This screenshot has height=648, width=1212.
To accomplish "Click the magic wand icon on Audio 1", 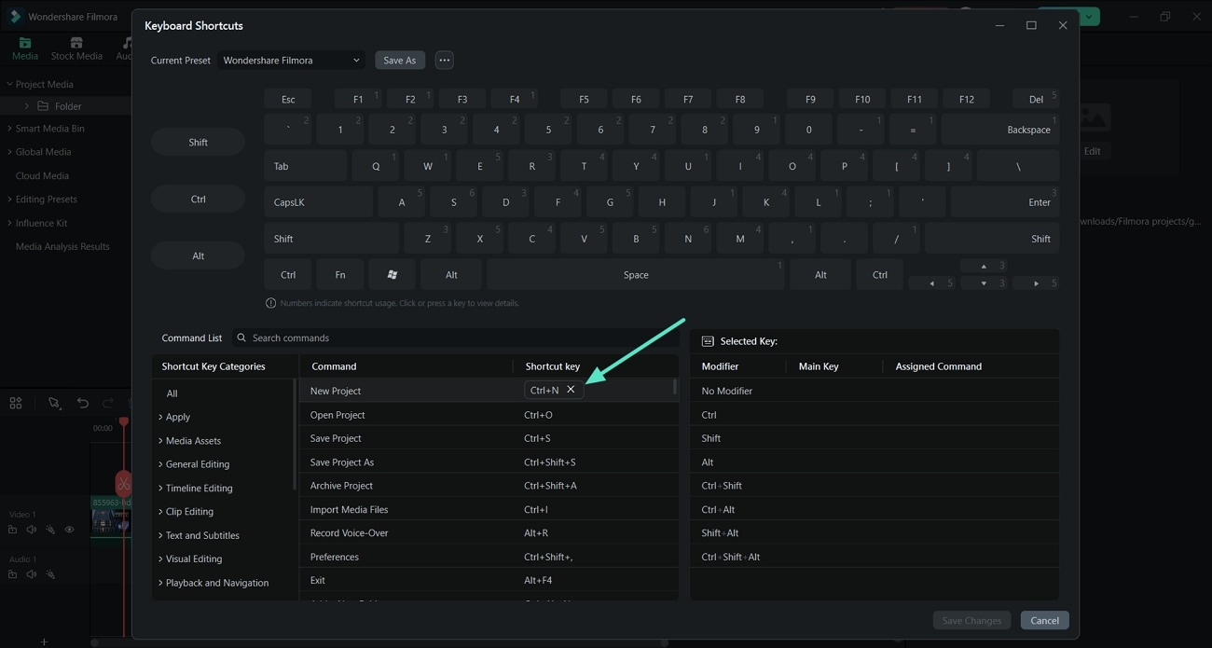I will tap(50, 574).
